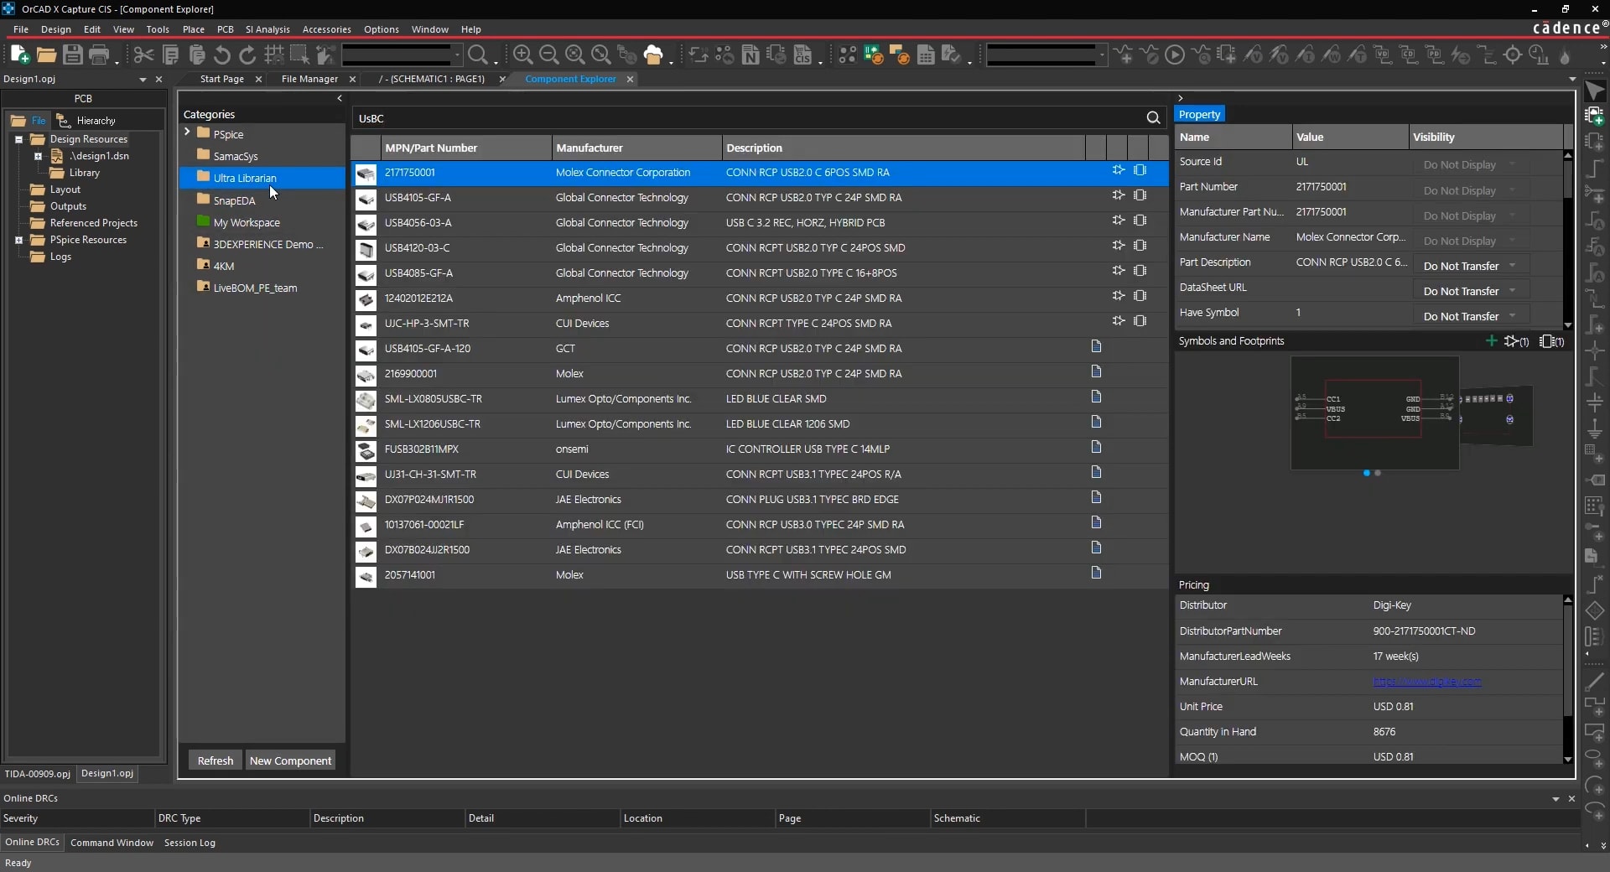Close the Component Explorer tab

pos(630,79)
